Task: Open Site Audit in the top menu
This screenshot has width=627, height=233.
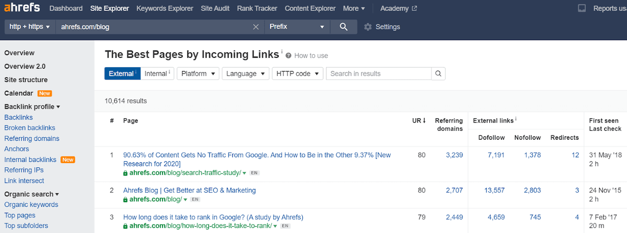Action: (x=215, y=8)
